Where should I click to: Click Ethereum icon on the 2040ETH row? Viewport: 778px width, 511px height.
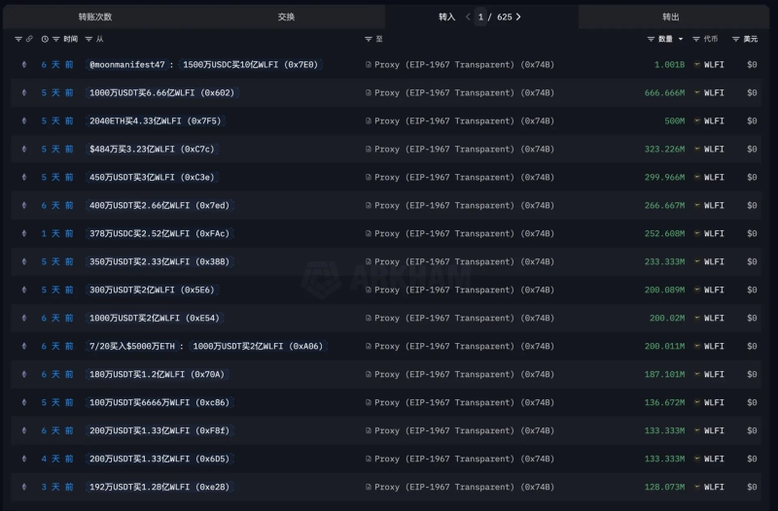point(24,121)
